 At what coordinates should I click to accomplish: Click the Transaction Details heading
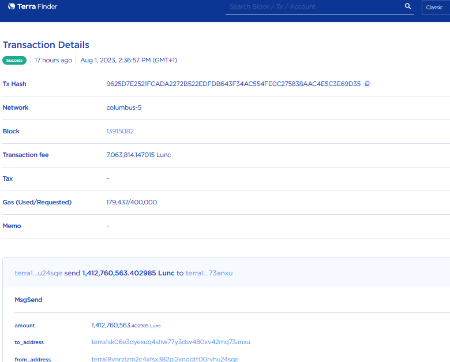tap(46, 44)
